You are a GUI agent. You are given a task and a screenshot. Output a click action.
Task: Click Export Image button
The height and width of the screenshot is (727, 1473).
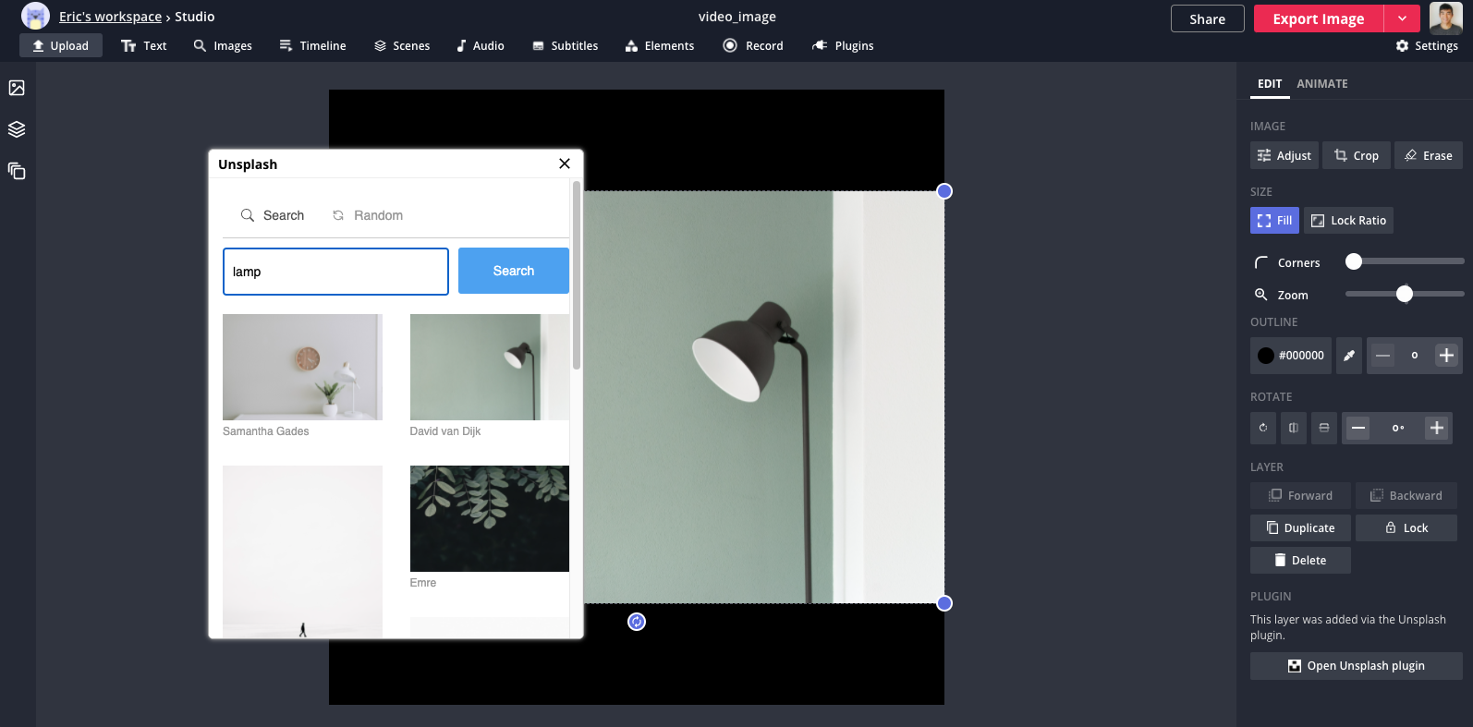tap(1319, 18)
